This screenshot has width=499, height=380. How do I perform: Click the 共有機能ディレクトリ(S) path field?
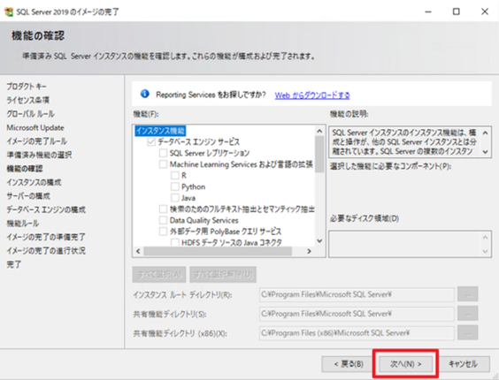[x=357, y=314]
